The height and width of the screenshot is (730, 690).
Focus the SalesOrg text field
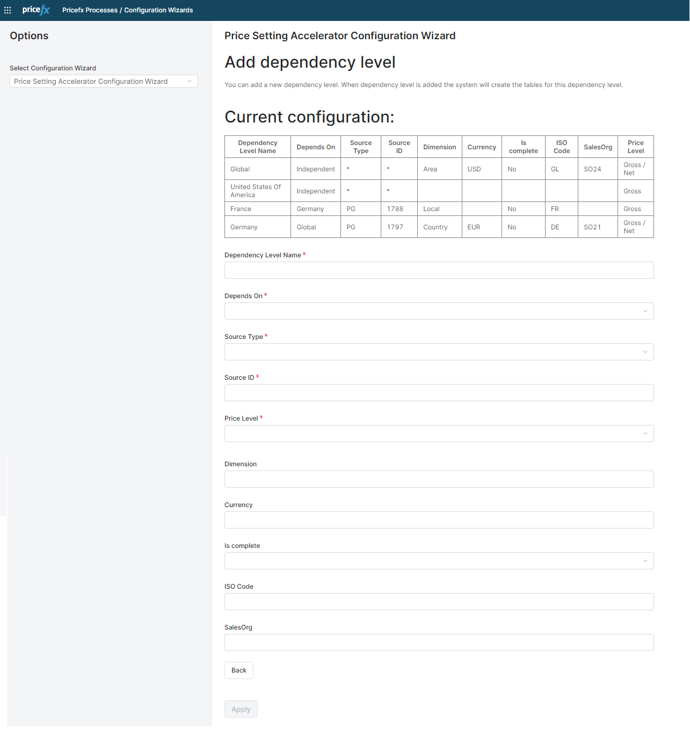(x=439, y=642)
